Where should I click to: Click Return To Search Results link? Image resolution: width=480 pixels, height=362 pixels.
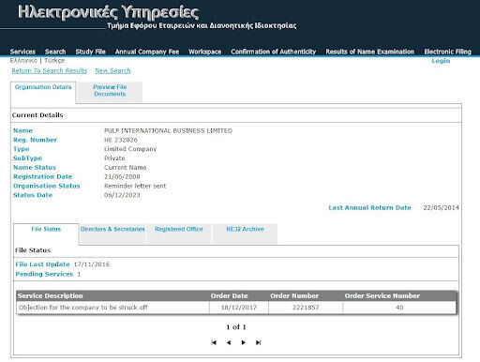(50, 70)
